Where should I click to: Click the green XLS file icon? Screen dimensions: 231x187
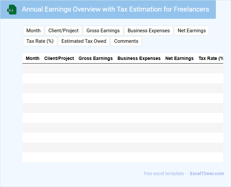12,10
